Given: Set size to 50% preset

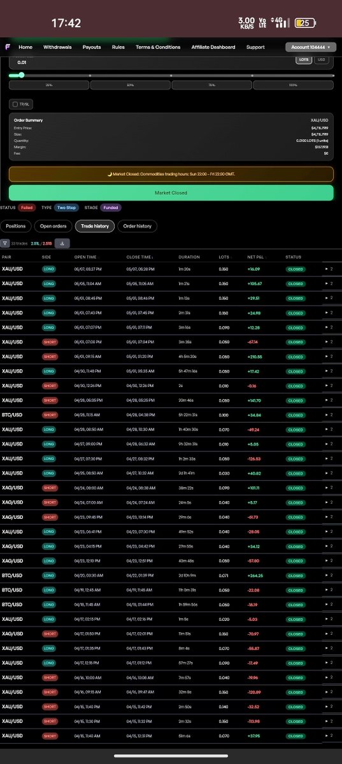Looking at the screenshot, I should tap(130, 85).
